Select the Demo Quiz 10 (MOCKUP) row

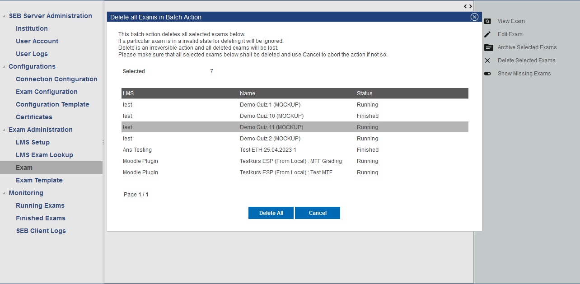pos(270,116)
